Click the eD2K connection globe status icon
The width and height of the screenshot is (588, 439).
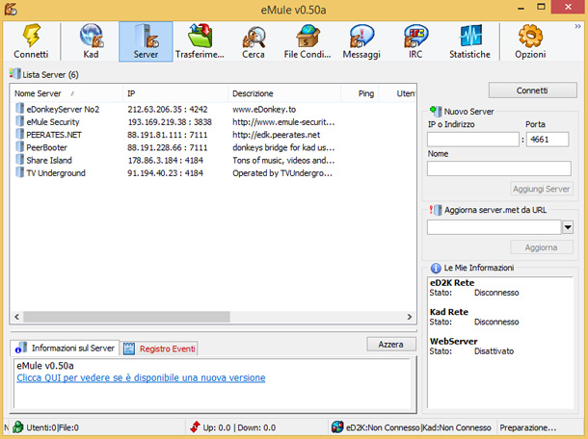[x=337, y=427]
